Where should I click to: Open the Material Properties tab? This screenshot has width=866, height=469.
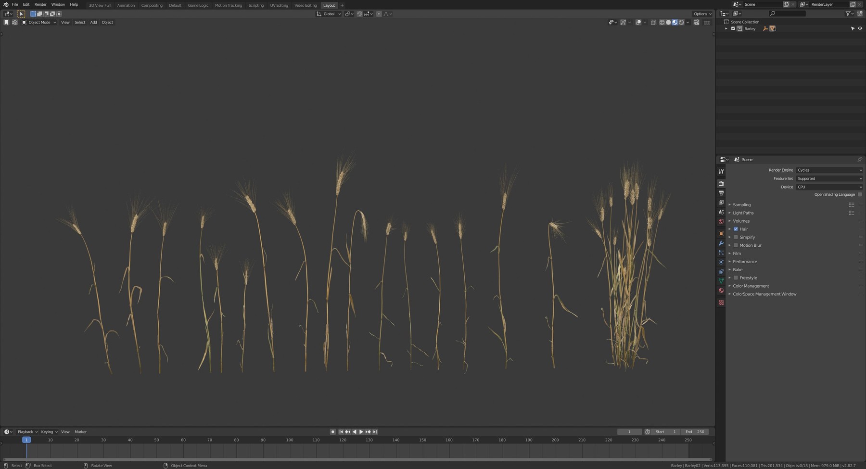(x=721, y=291)
